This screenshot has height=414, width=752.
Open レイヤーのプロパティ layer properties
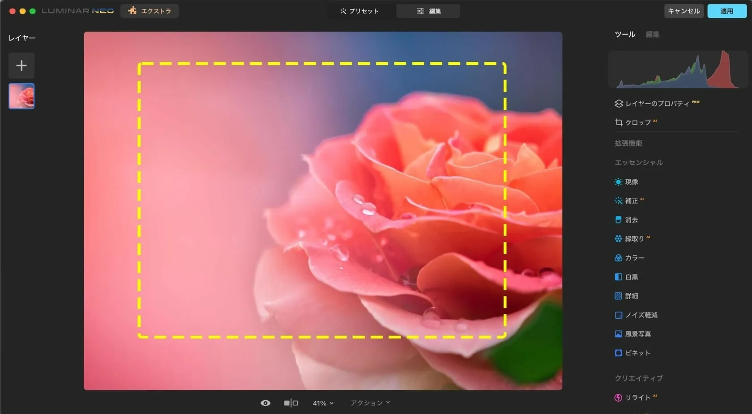point(657,104)
